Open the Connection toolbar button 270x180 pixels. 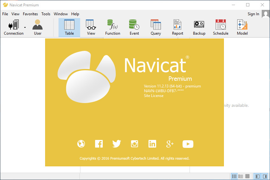click(14, 28)
